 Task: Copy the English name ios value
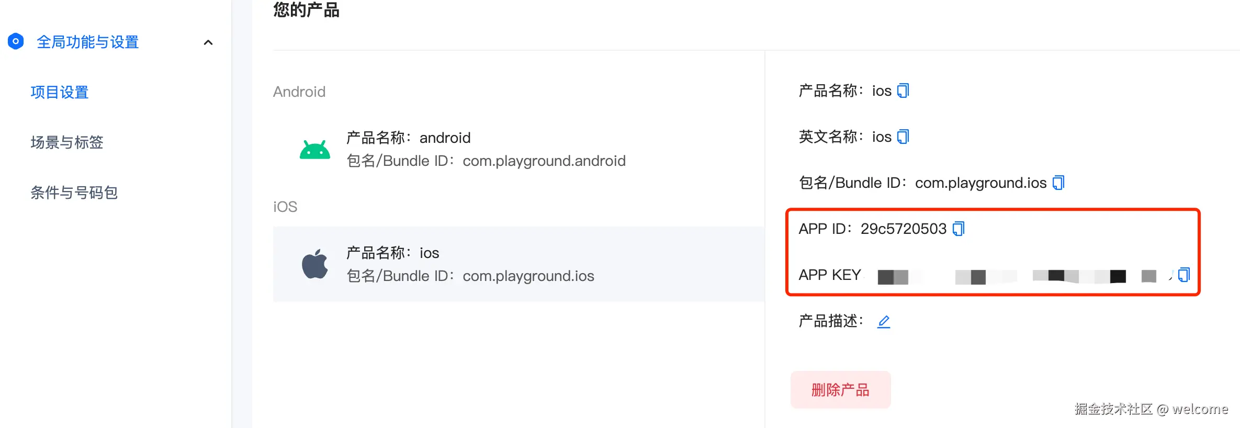[x=903, y=137]
